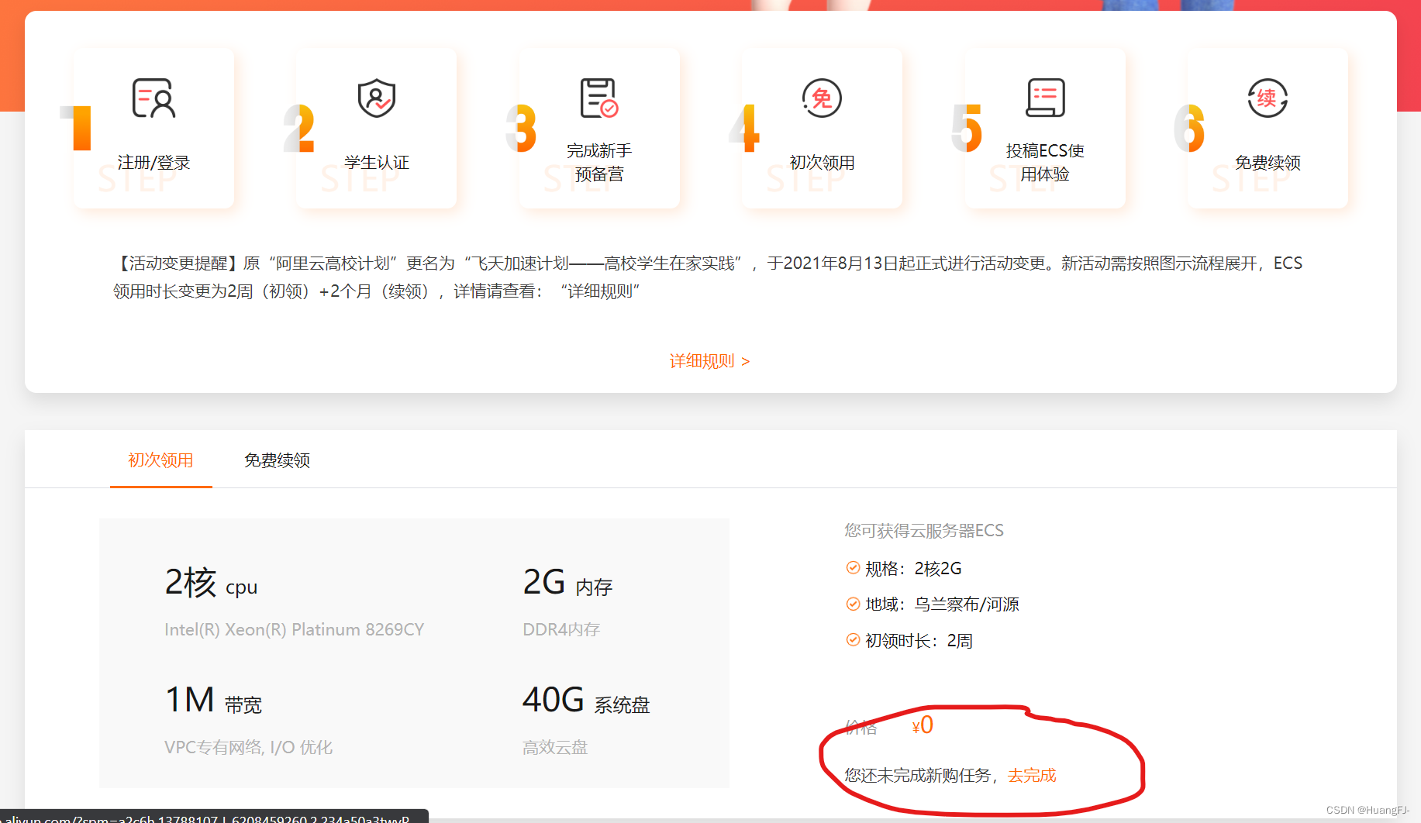Click the 2G 内存 spec text
This screenshot has width=1421, height=823.
click(x=567, y=583)
